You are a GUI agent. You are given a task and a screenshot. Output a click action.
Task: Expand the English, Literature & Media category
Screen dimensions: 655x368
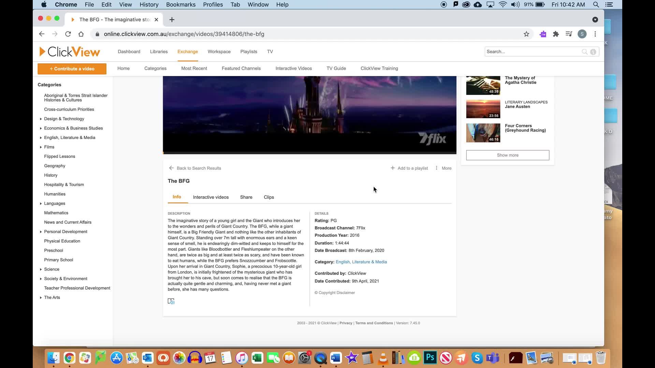(41, 138)
